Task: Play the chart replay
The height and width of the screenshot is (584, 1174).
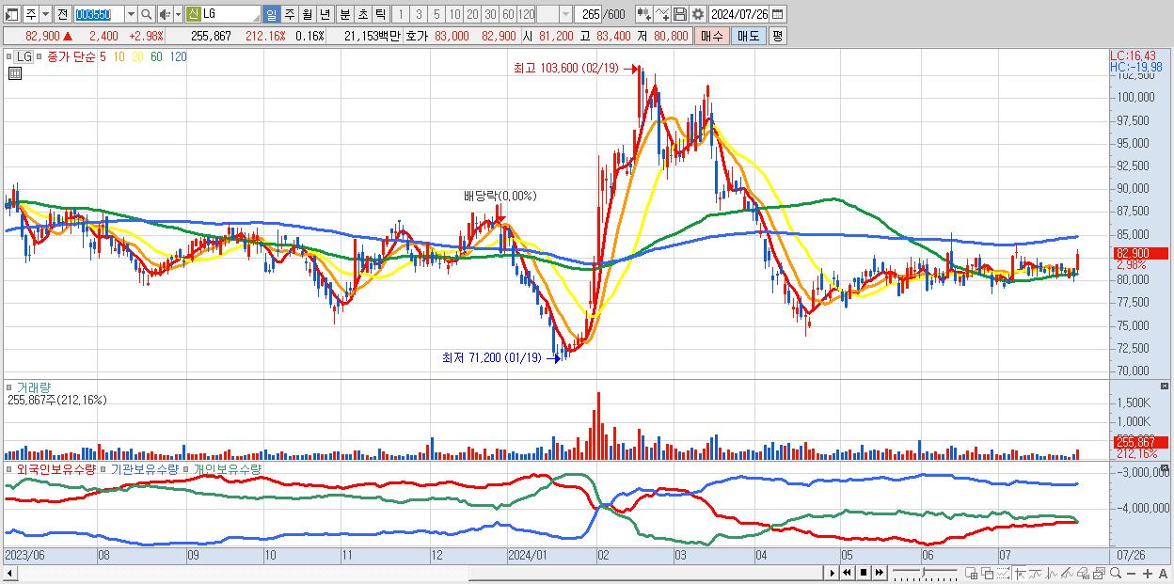Action: (833, 573)
